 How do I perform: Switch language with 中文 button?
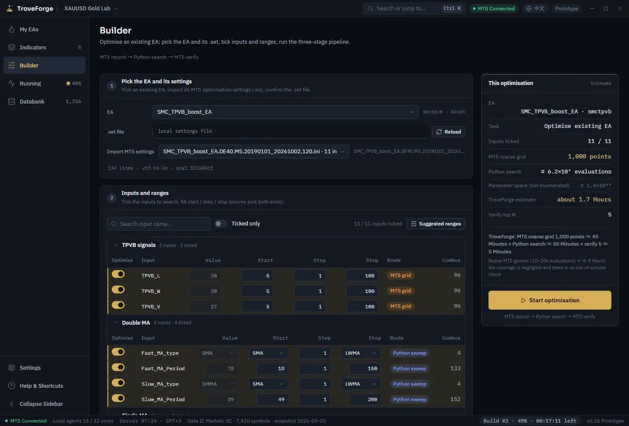point(535,8)
